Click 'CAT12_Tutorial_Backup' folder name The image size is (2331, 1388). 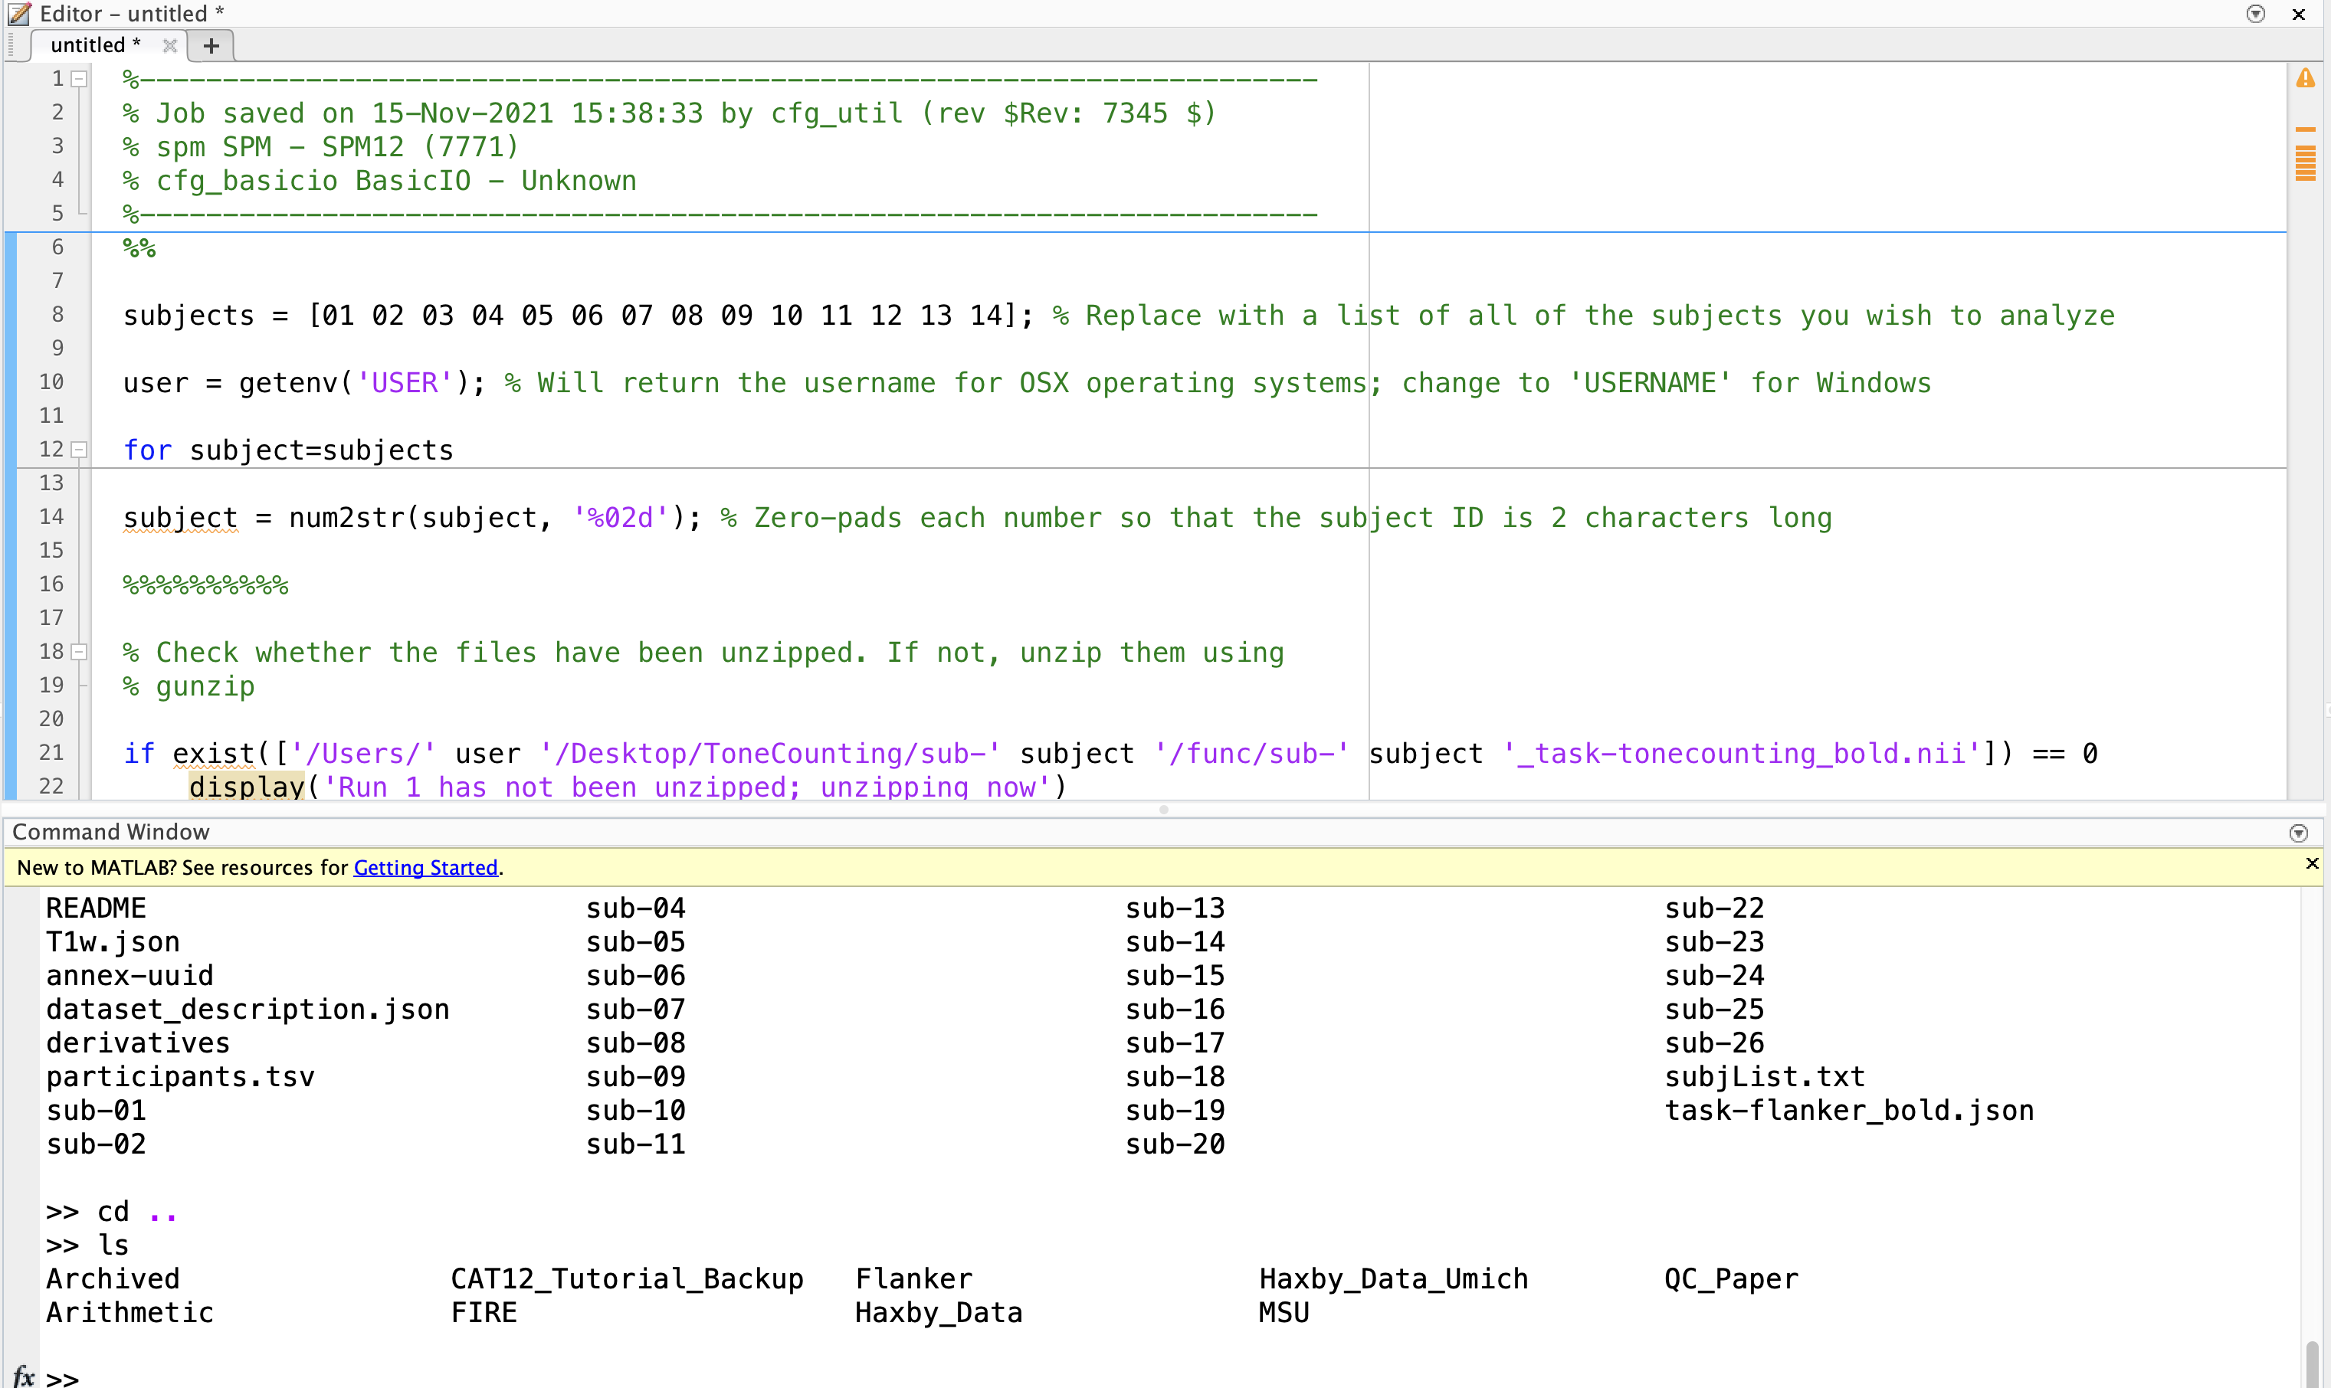click(628, 1279)
